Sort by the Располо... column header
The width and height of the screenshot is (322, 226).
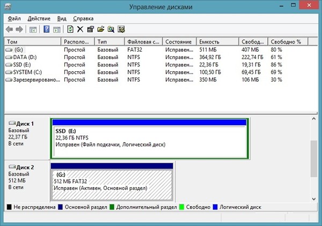pos(78,42)
